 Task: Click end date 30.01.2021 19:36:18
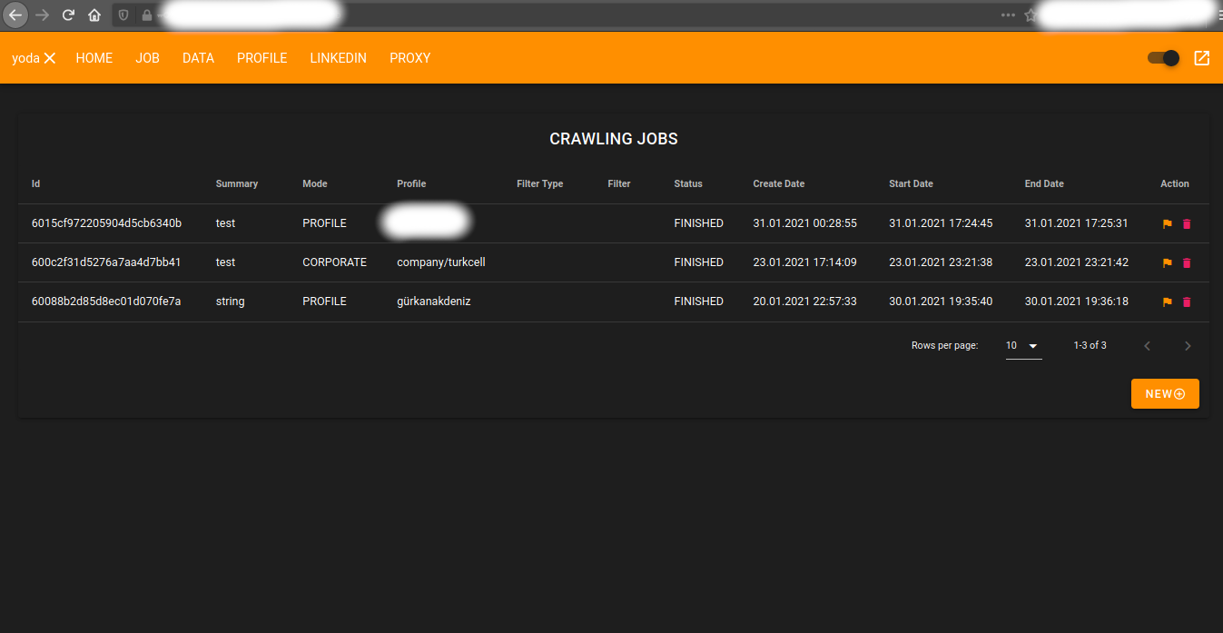(x=1077, y=302)
